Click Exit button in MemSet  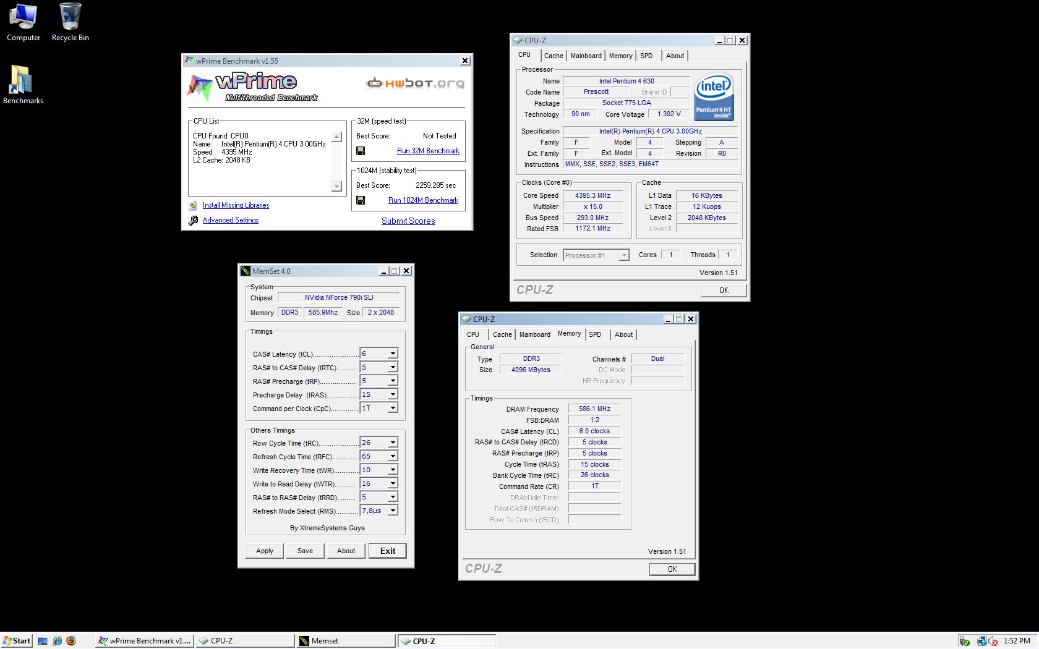(x=388, y=551)
